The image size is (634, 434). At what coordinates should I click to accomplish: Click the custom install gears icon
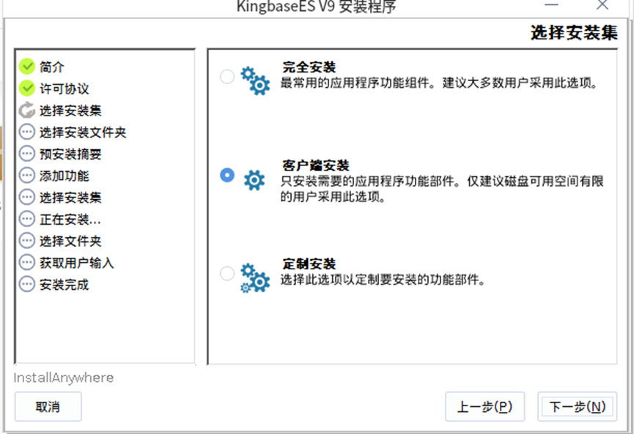point(255,278)
